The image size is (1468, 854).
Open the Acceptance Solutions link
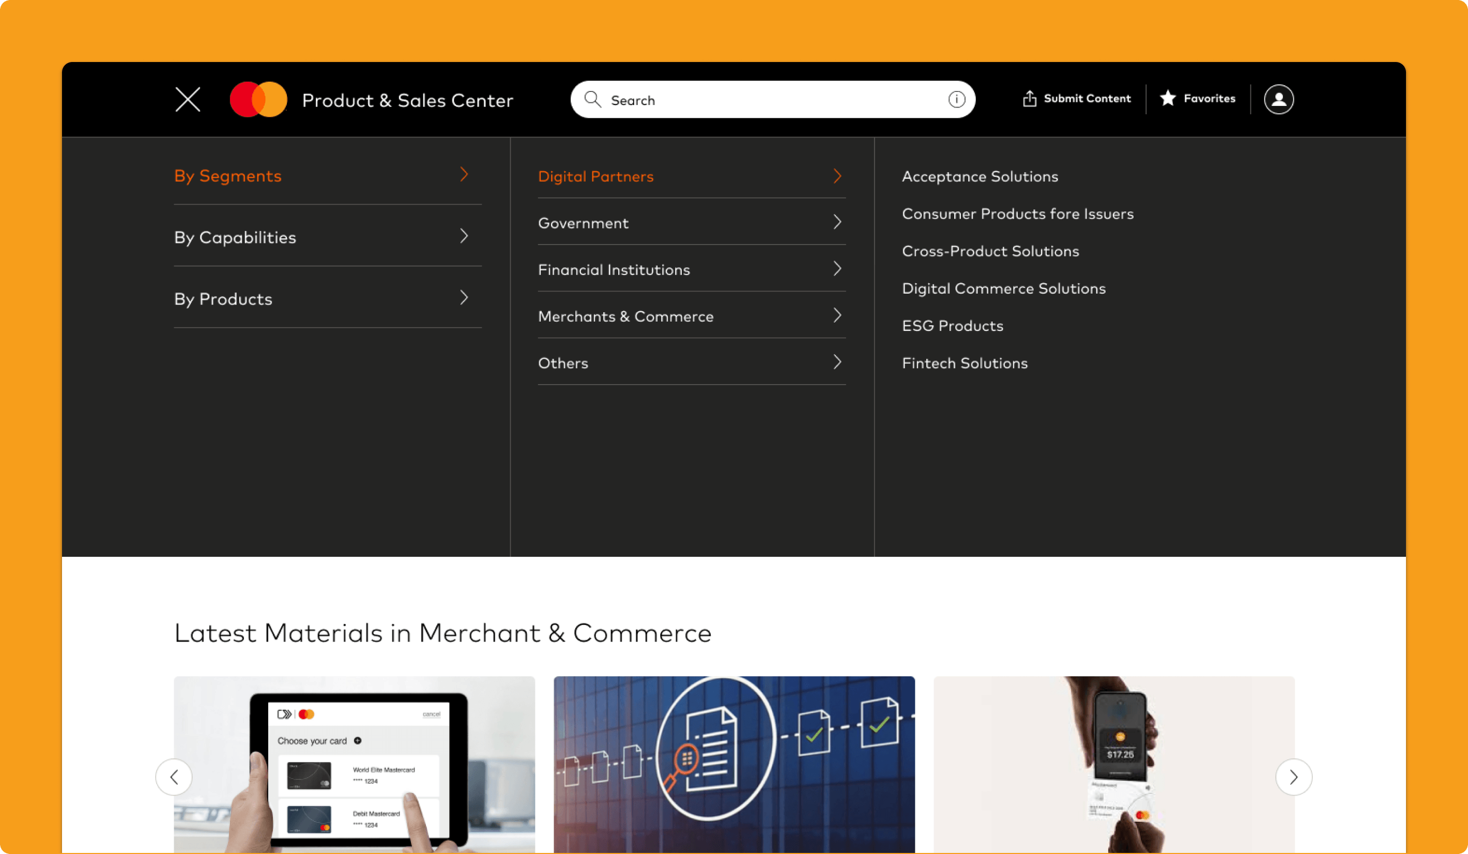pyautogui.click(x=980, y=176)
